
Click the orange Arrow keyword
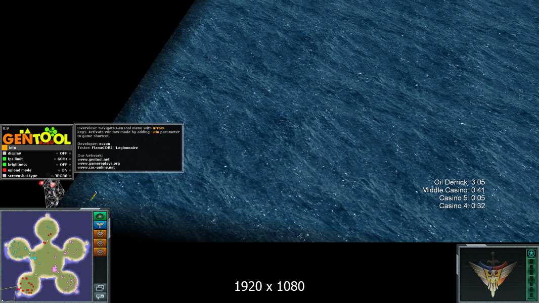[x=158, y=128]
